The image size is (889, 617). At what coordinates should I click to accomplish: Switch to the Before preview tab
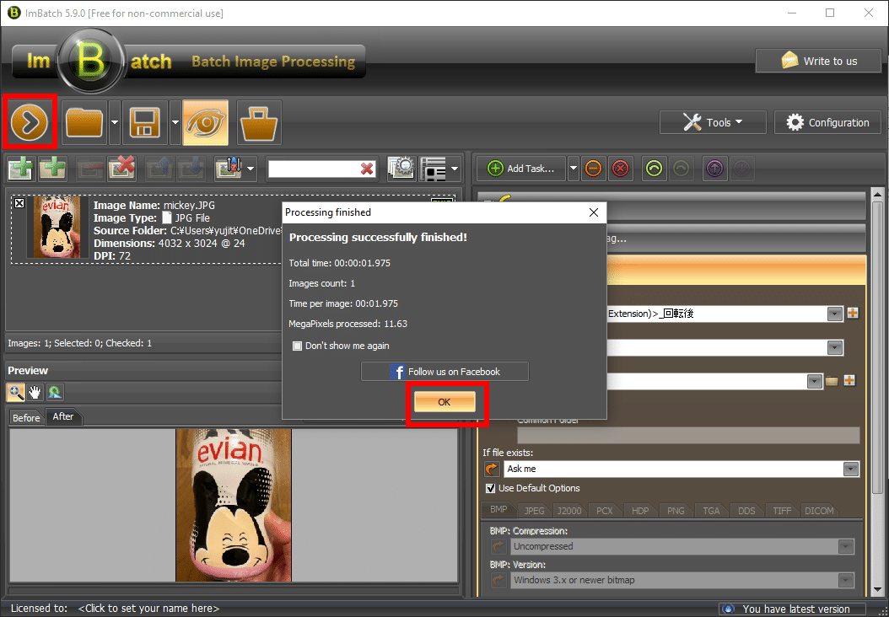tap(26, 418)
